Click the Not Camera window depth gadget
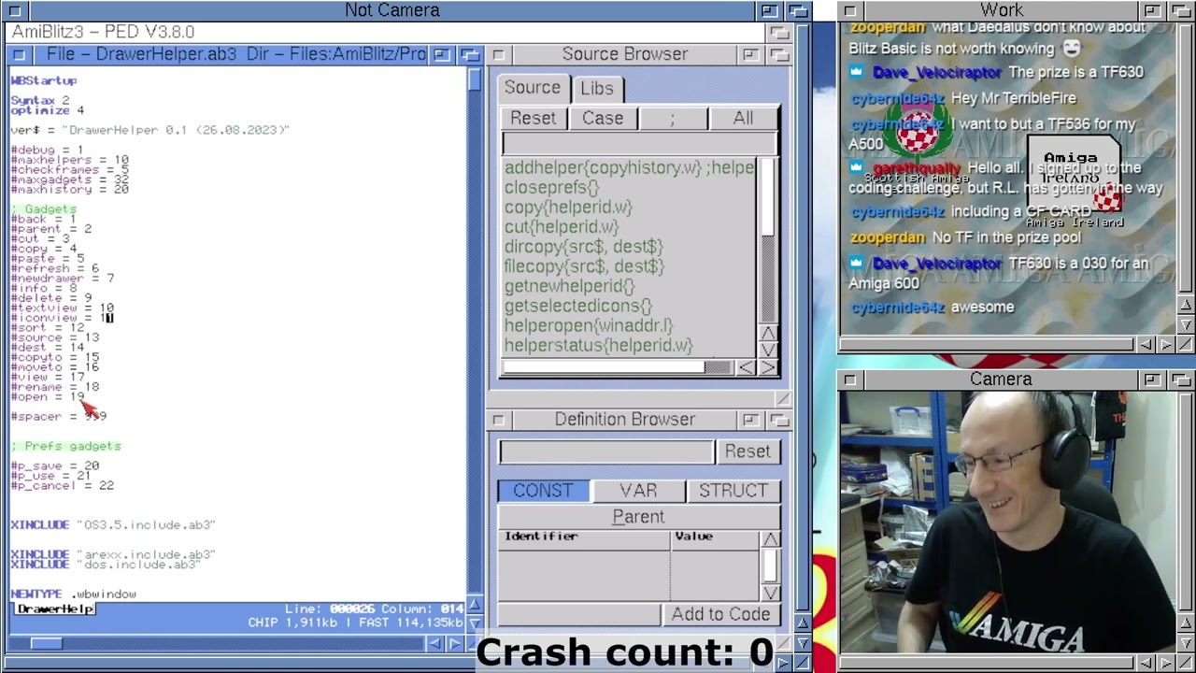The height and width of the screenshot is (673, 1196). tap(799, 10)
